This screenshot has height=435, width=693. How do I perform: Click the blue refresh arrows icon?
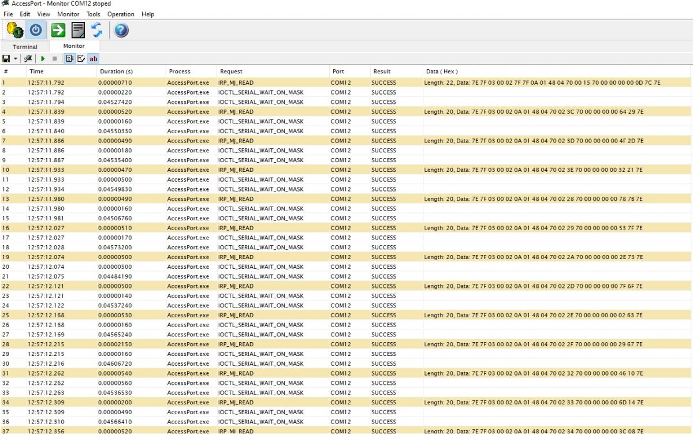pyautogui.click(x=96, y=29)
